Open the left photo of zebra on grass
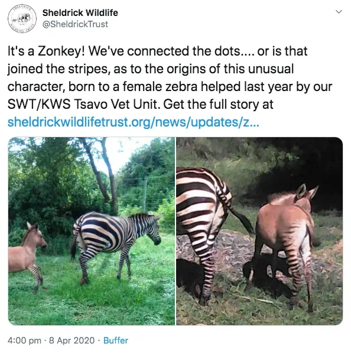351x353 pixels. coord(92,231)
